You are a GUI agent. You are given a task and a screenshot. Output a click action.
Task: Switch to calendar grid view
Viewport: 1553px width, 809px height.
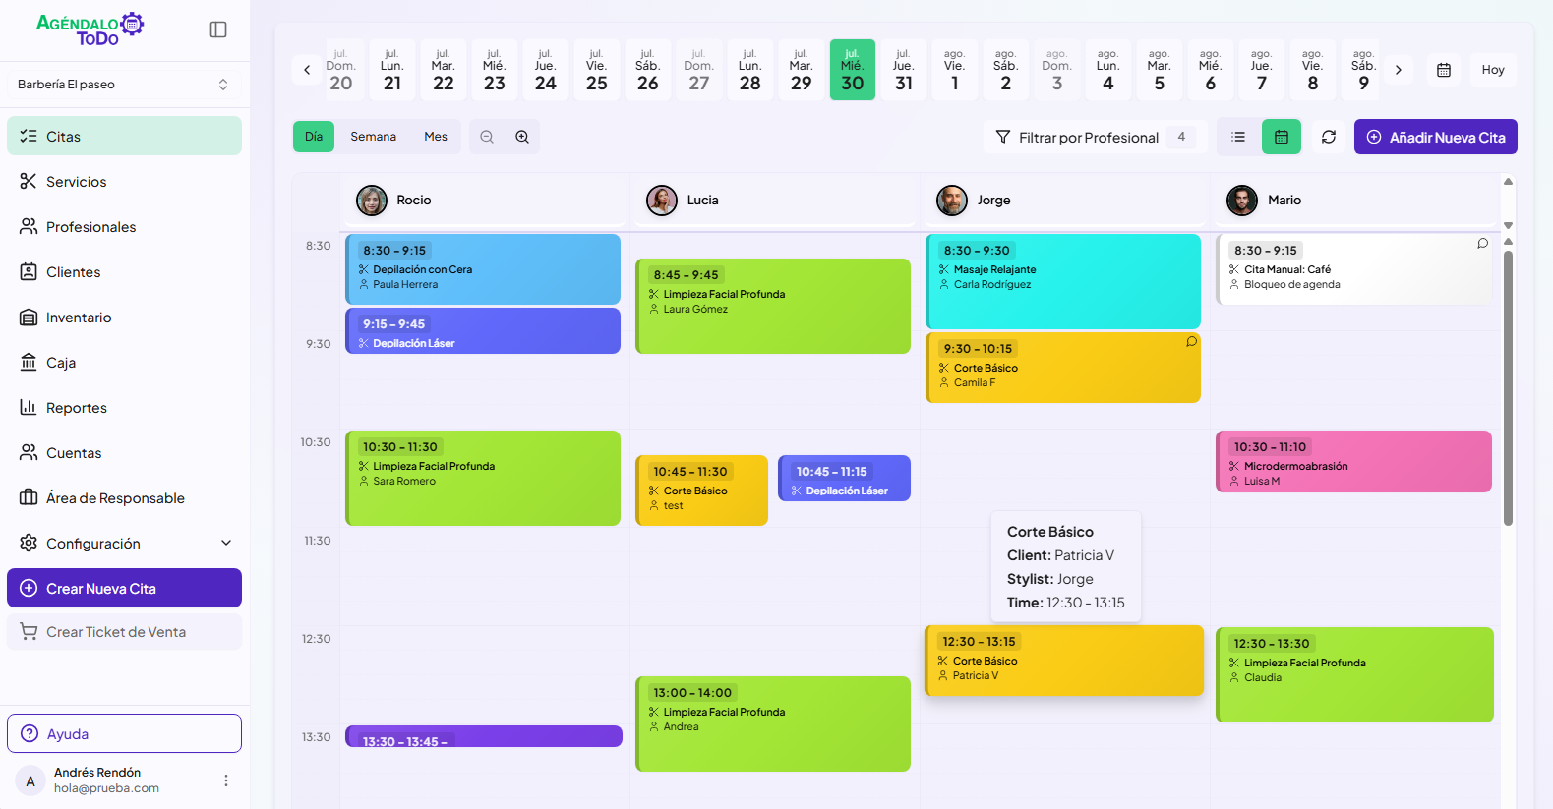click(1282, 137)
